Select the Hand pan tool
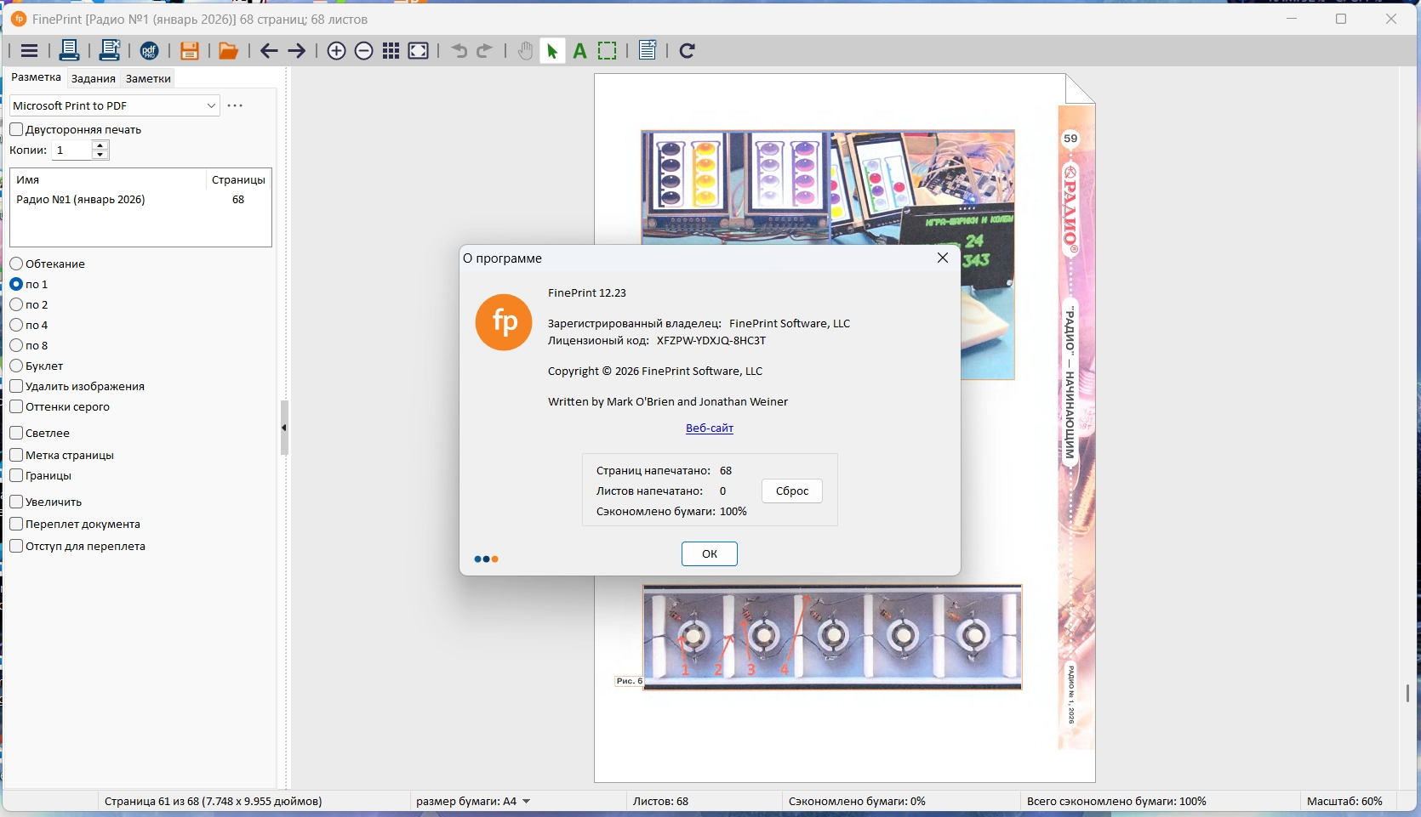Image resolution: width=1421 pixels, height=817 pixels. coord(525,51)
